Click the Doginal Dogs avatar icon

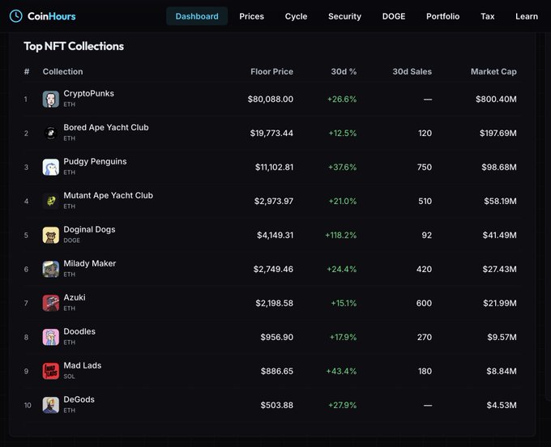[x=50, y=236]
